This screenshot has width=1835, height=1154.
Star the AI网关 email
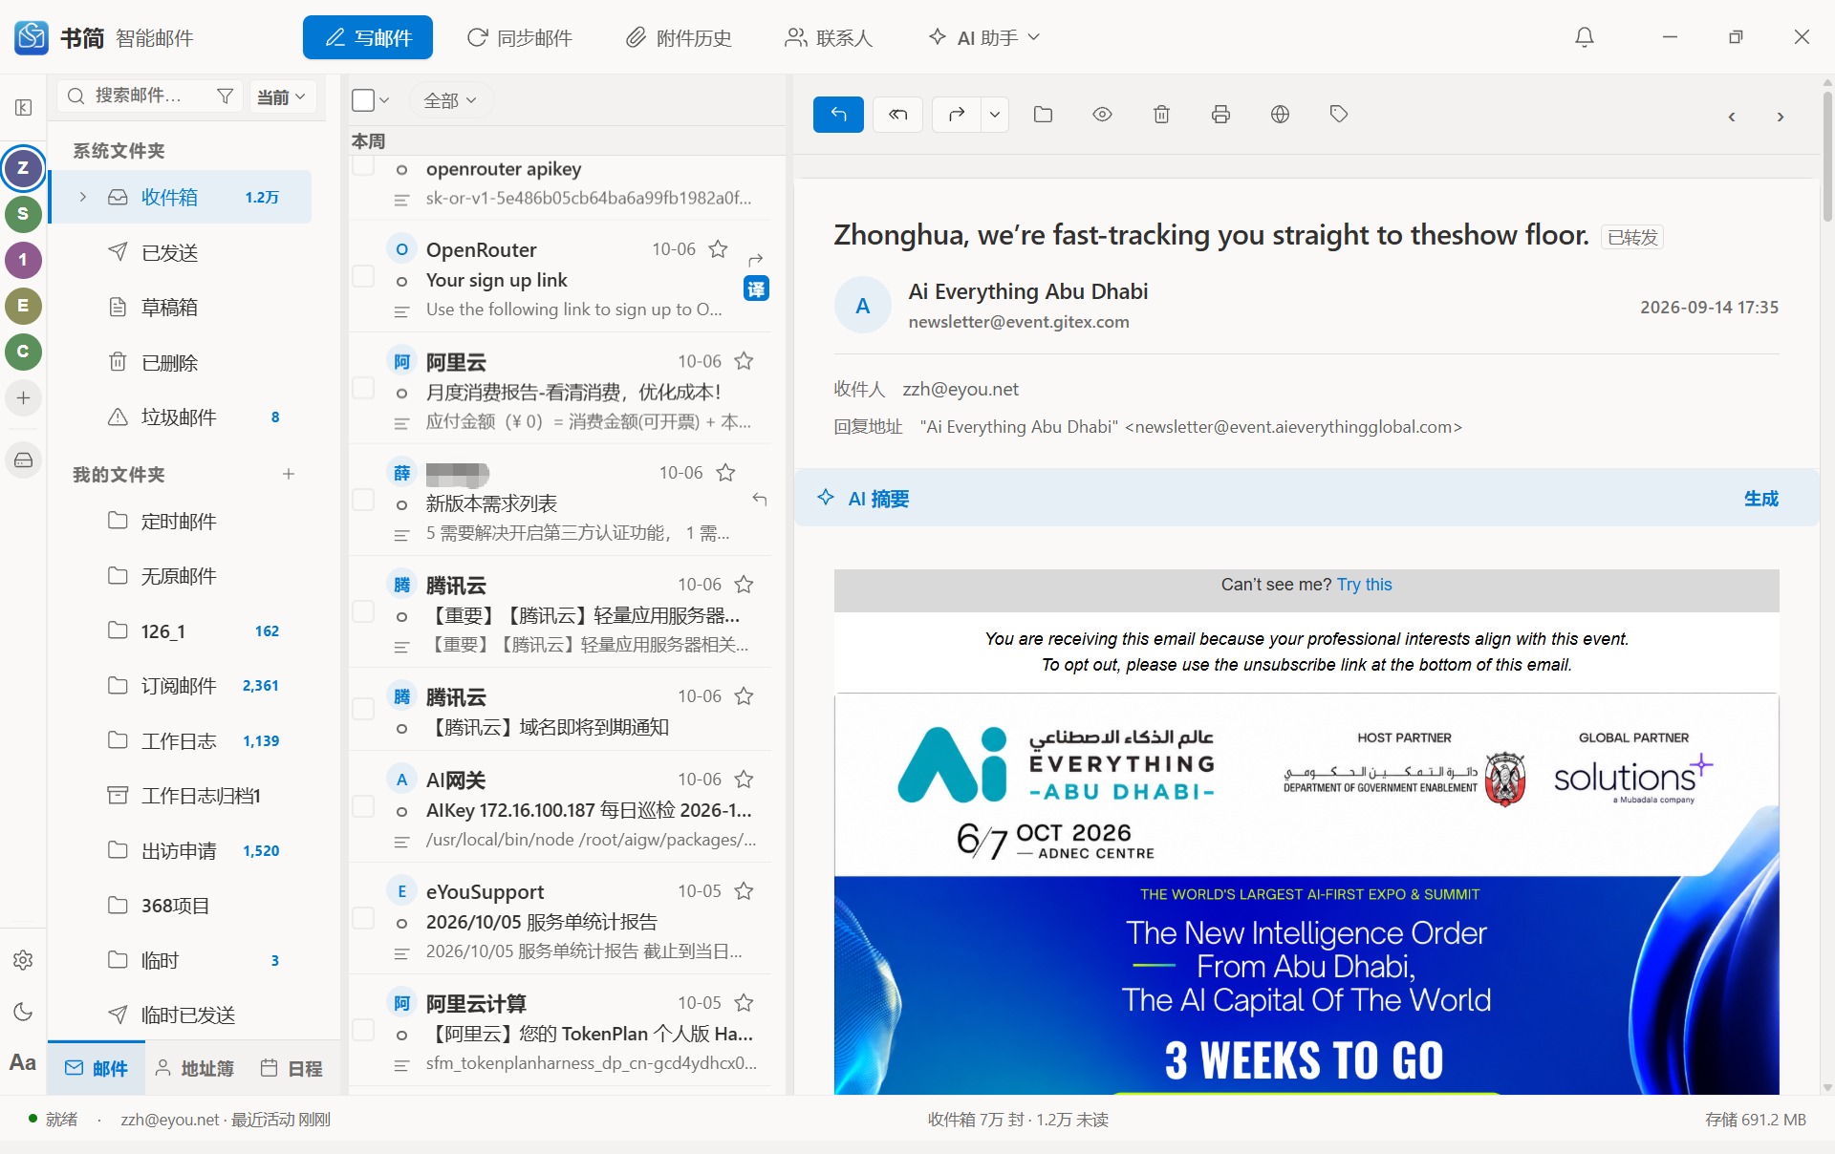744,780
